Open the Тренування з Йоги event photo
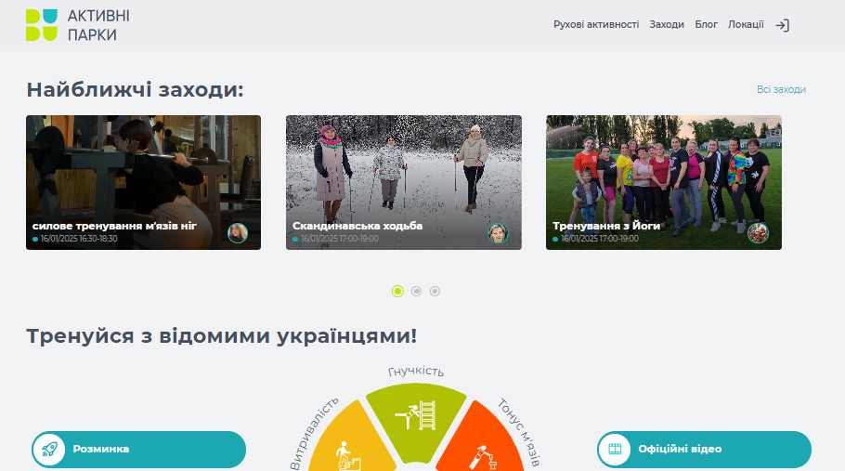This screenshot has height=471, width=845. 663,167
